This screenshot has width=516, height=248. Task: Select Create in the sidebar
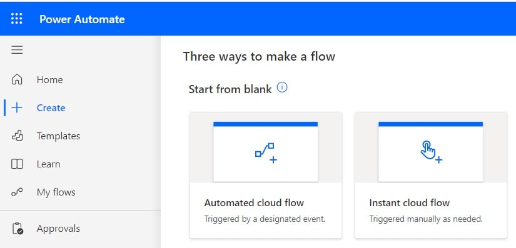click(x=51, y=107)
